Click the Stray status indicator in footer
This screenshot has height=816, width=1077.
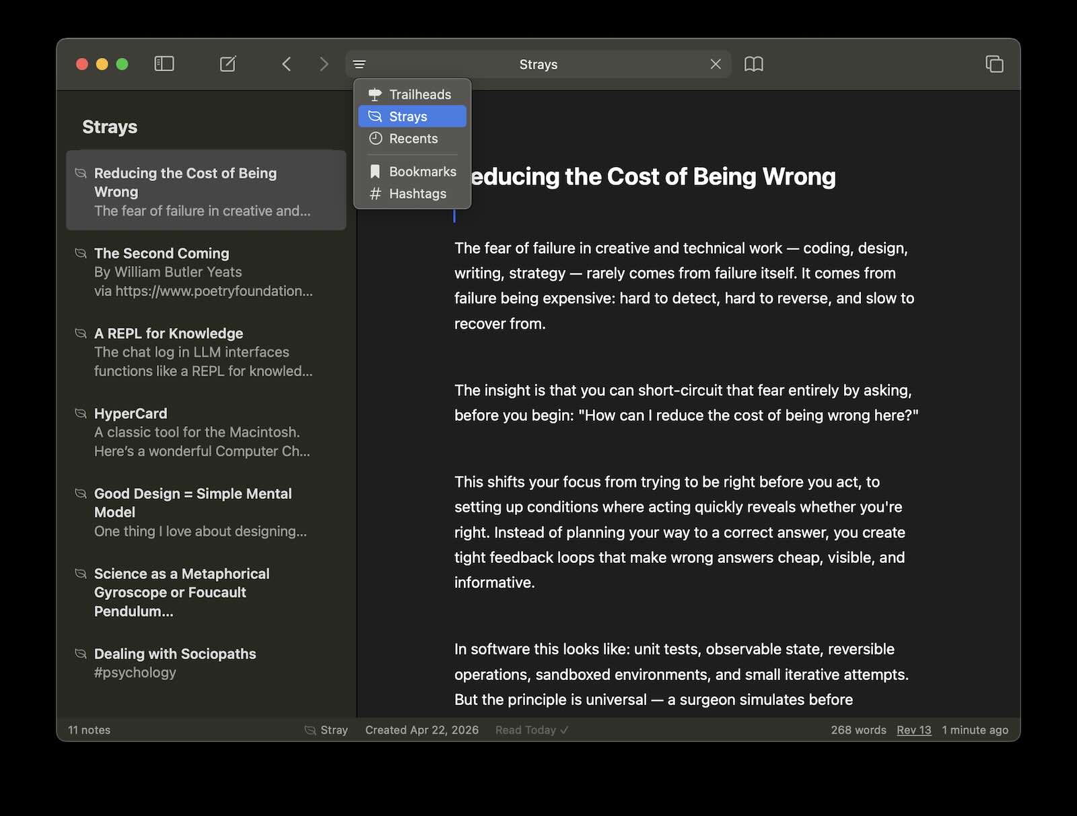(326, 730)
